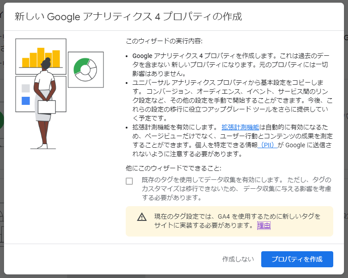The width and height of the screenshot is (348, 278).
Task: Open the 理由 link in the warning box
Action: click(263, 225)
